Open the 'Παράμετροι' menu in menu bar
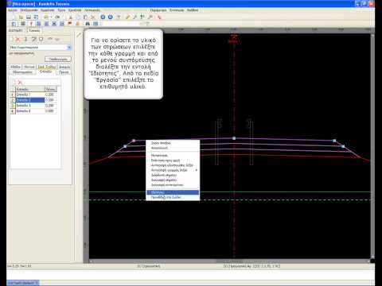The height and width of the screenshot is (286, 382). pos(158,10)
